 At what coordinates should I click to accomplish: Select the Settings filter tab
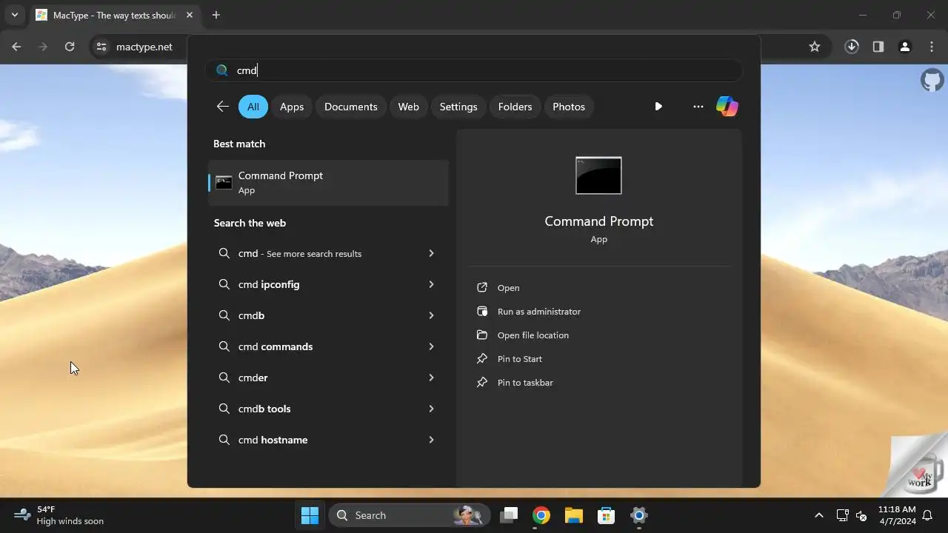(x=458, y=107)
